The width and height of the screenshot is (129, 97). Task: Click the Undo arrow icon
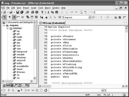pos(62,12)
